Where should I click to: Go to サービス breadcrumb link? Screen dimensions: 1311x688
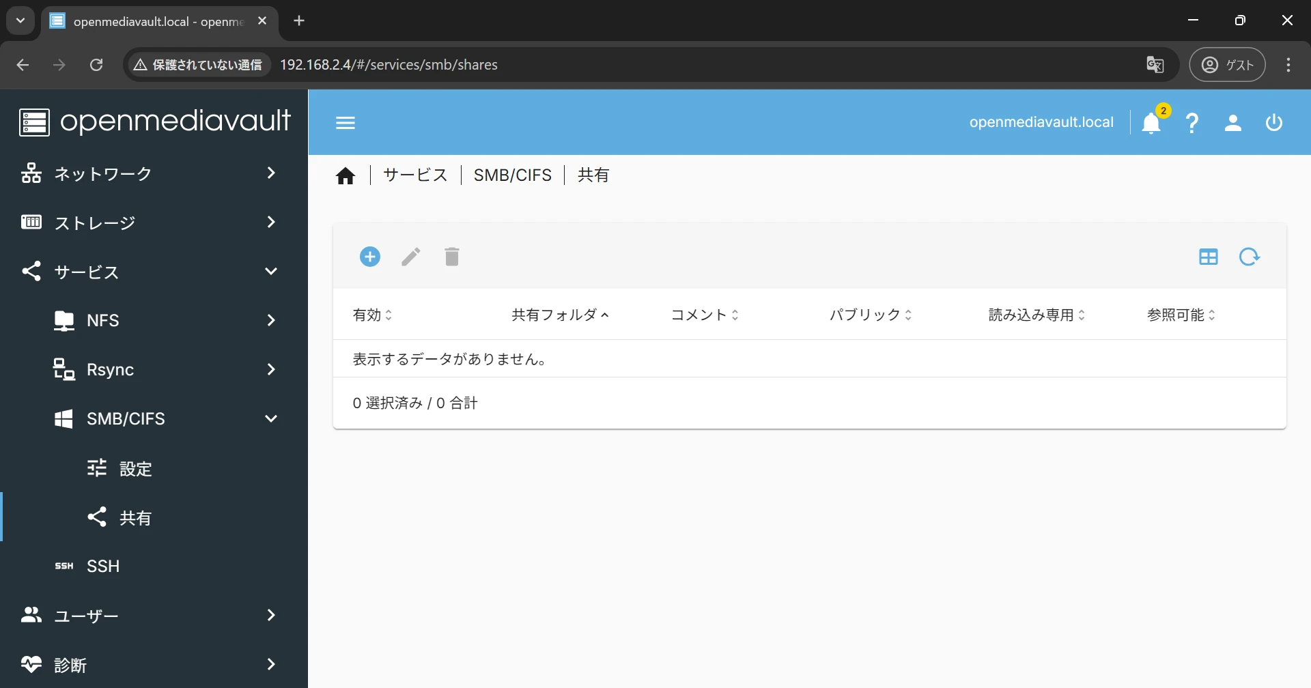pos(415,175)
